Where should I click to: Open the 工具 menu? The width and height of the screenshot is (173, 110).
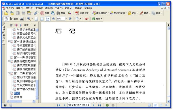coord(59,8)
